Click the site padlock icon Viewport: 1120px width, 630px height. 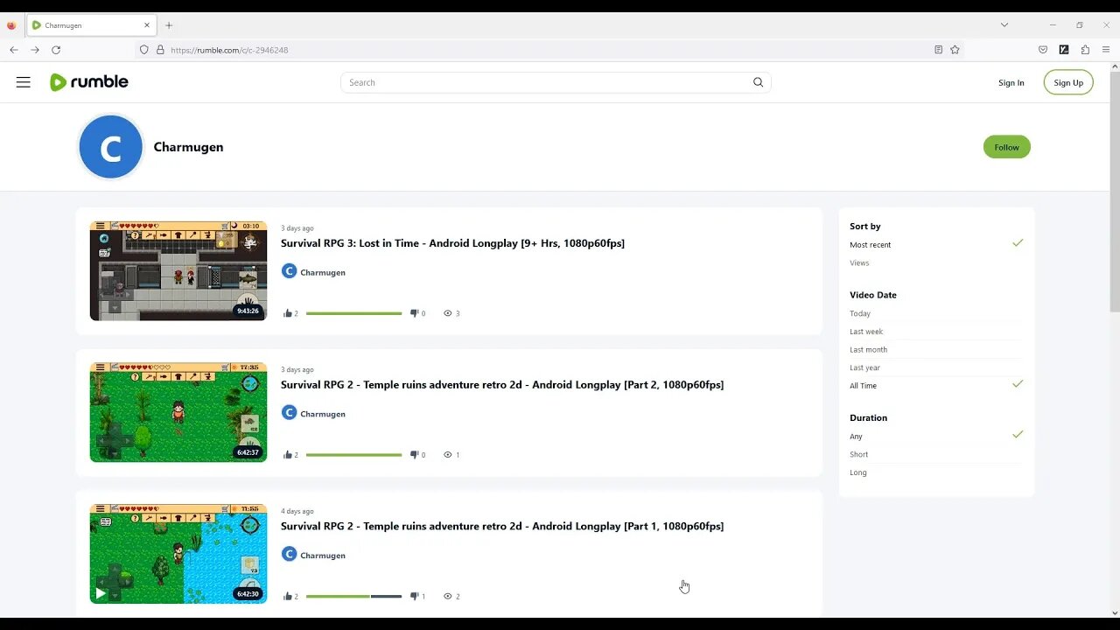coord(160,50)
